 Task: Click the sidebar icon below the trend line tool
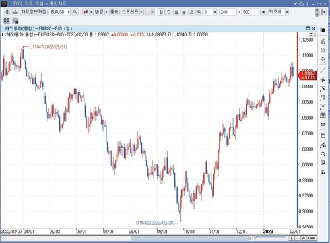323,79
